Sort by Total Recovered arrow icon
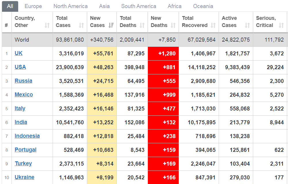Image resolution: width=288 pixels, height=184 pixels. click(213, 26)
